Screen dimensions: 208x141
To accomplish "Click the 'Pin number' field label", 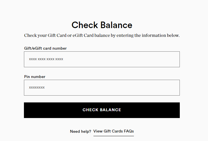I will [x=34, y=77].
